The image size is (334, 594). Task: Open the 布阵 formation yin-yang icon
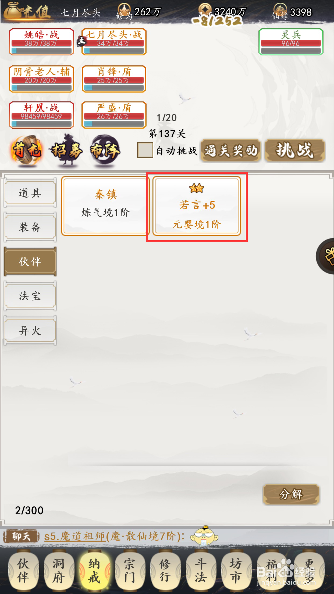[x=105, y=150]
